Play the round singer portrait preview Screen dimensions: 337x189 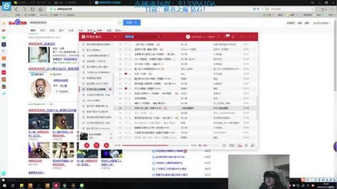pyautogui.click(x=41, y=89)
